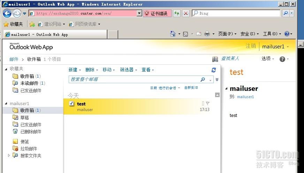
Task: Open the search provider dropdown arrow
Action: point(291,13)
